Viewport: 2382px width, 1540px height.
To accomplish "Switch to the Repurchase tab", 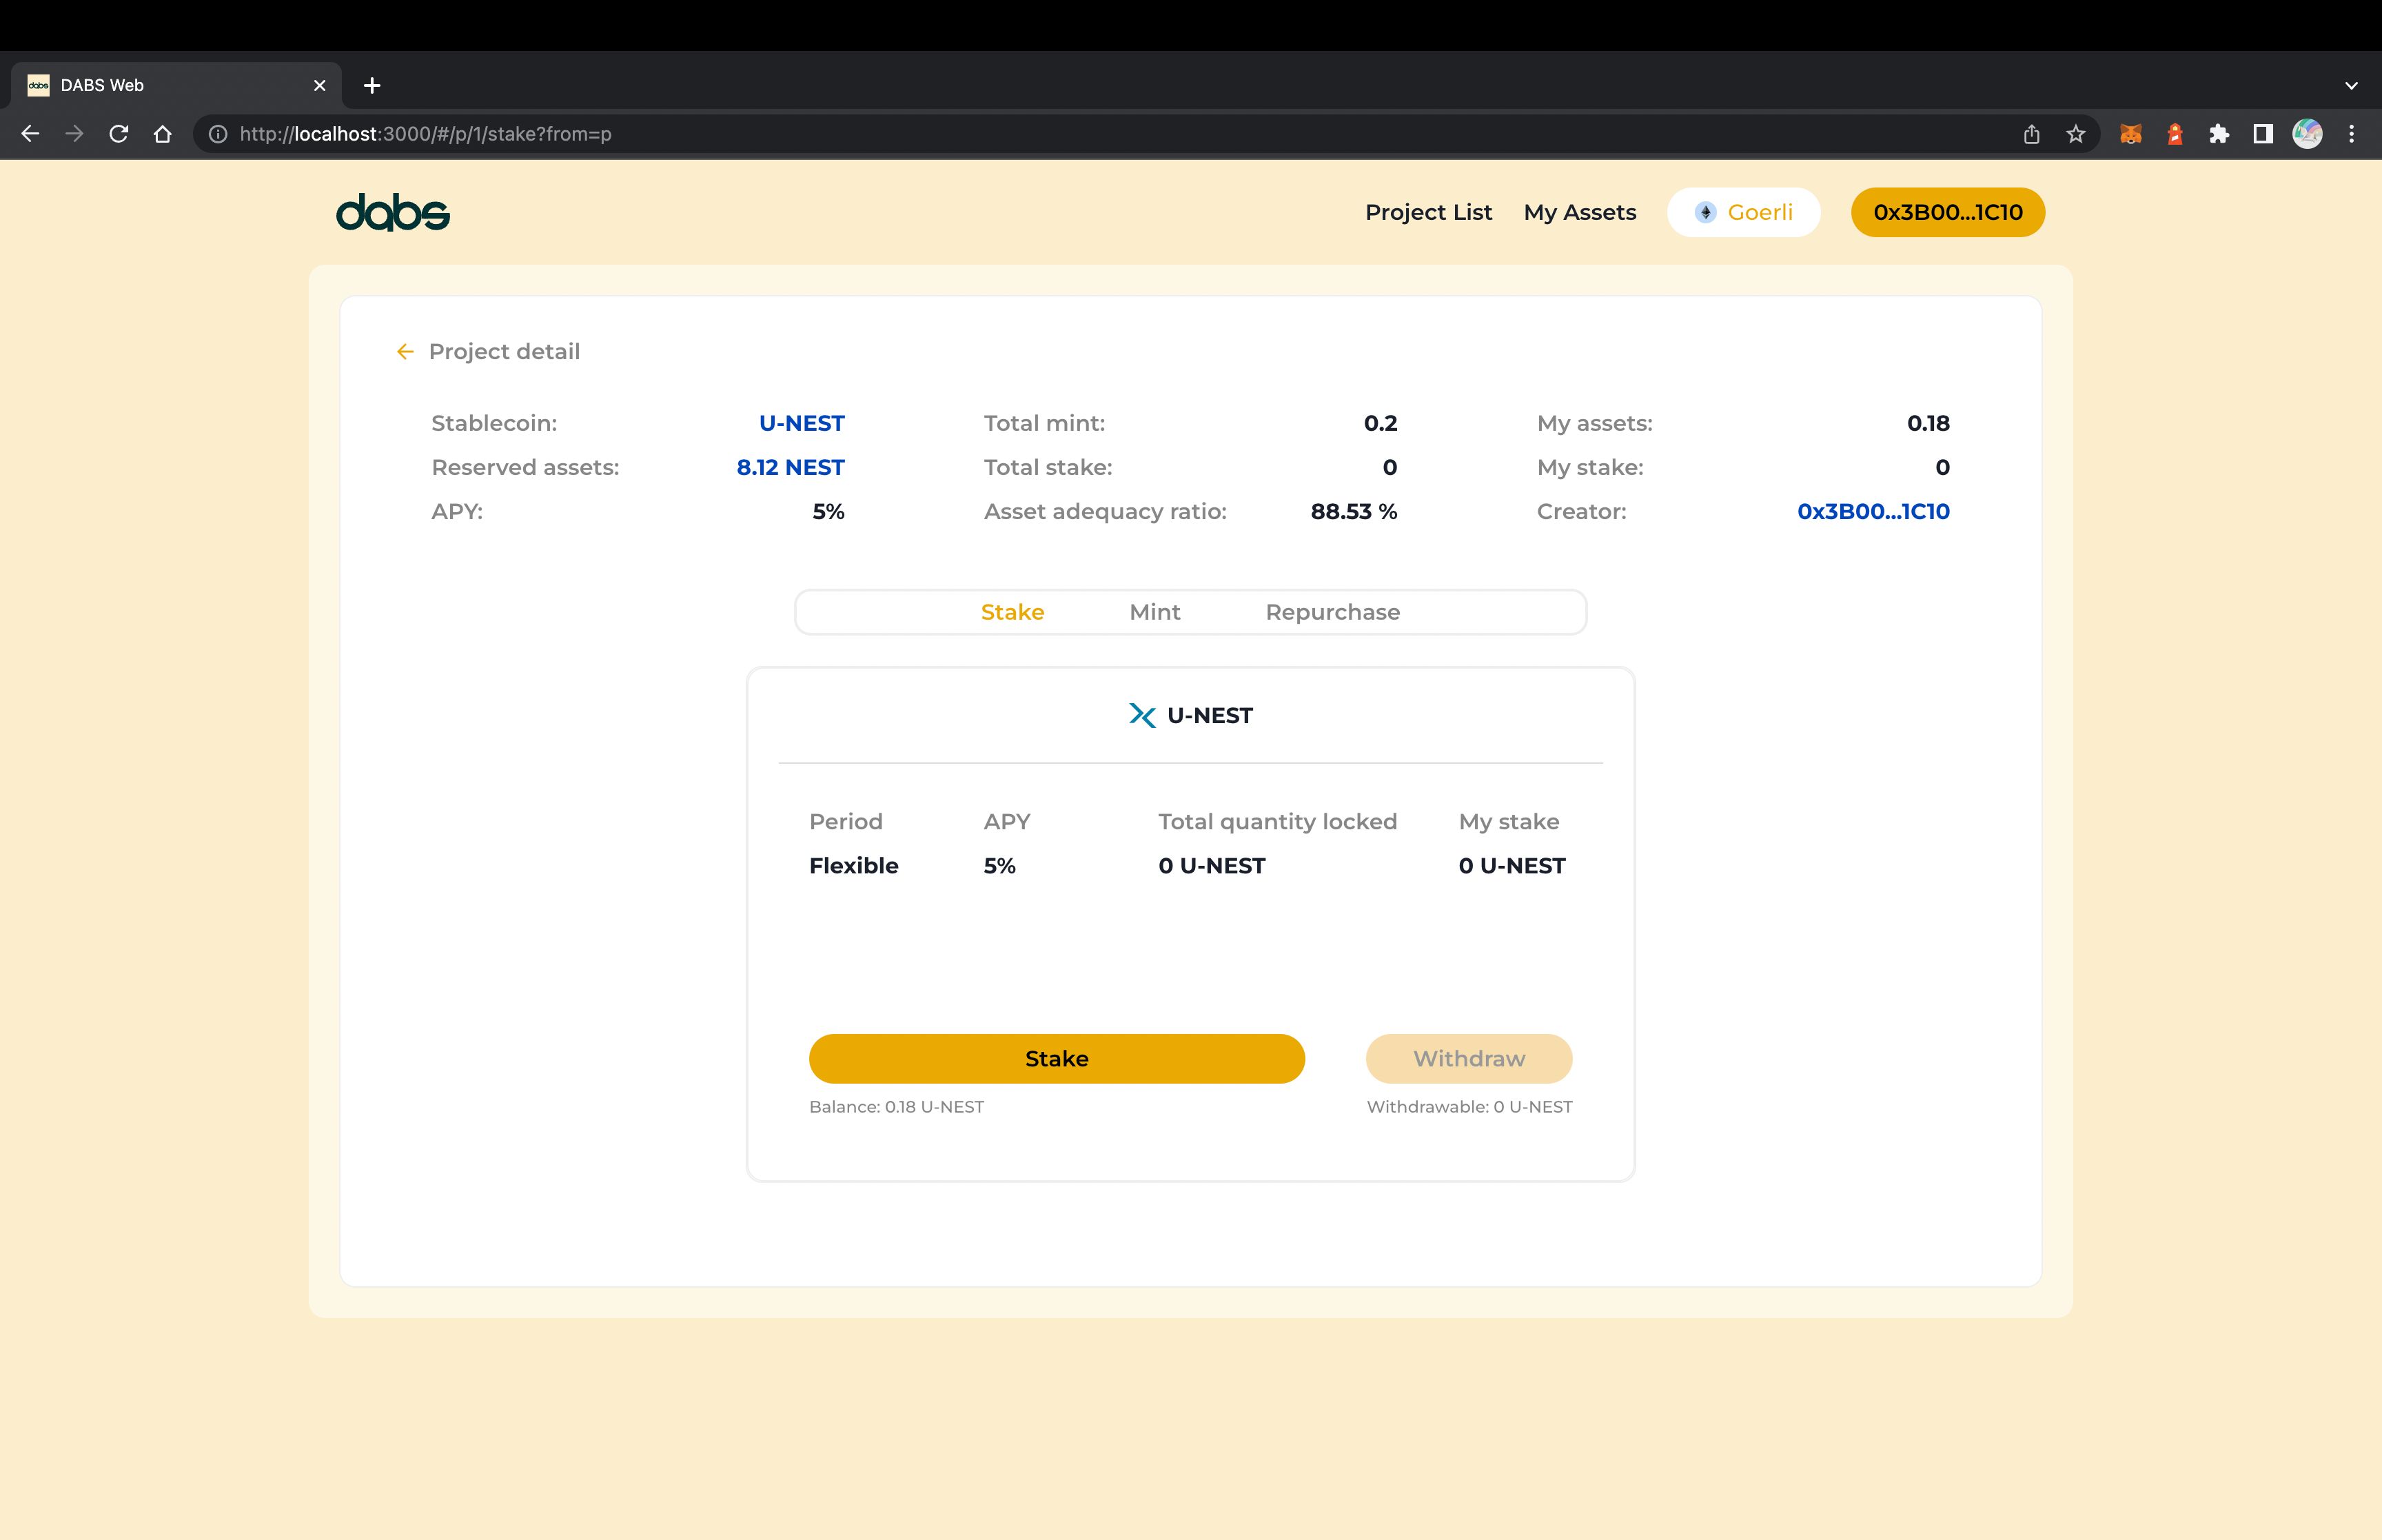I will click(1332, 612).
